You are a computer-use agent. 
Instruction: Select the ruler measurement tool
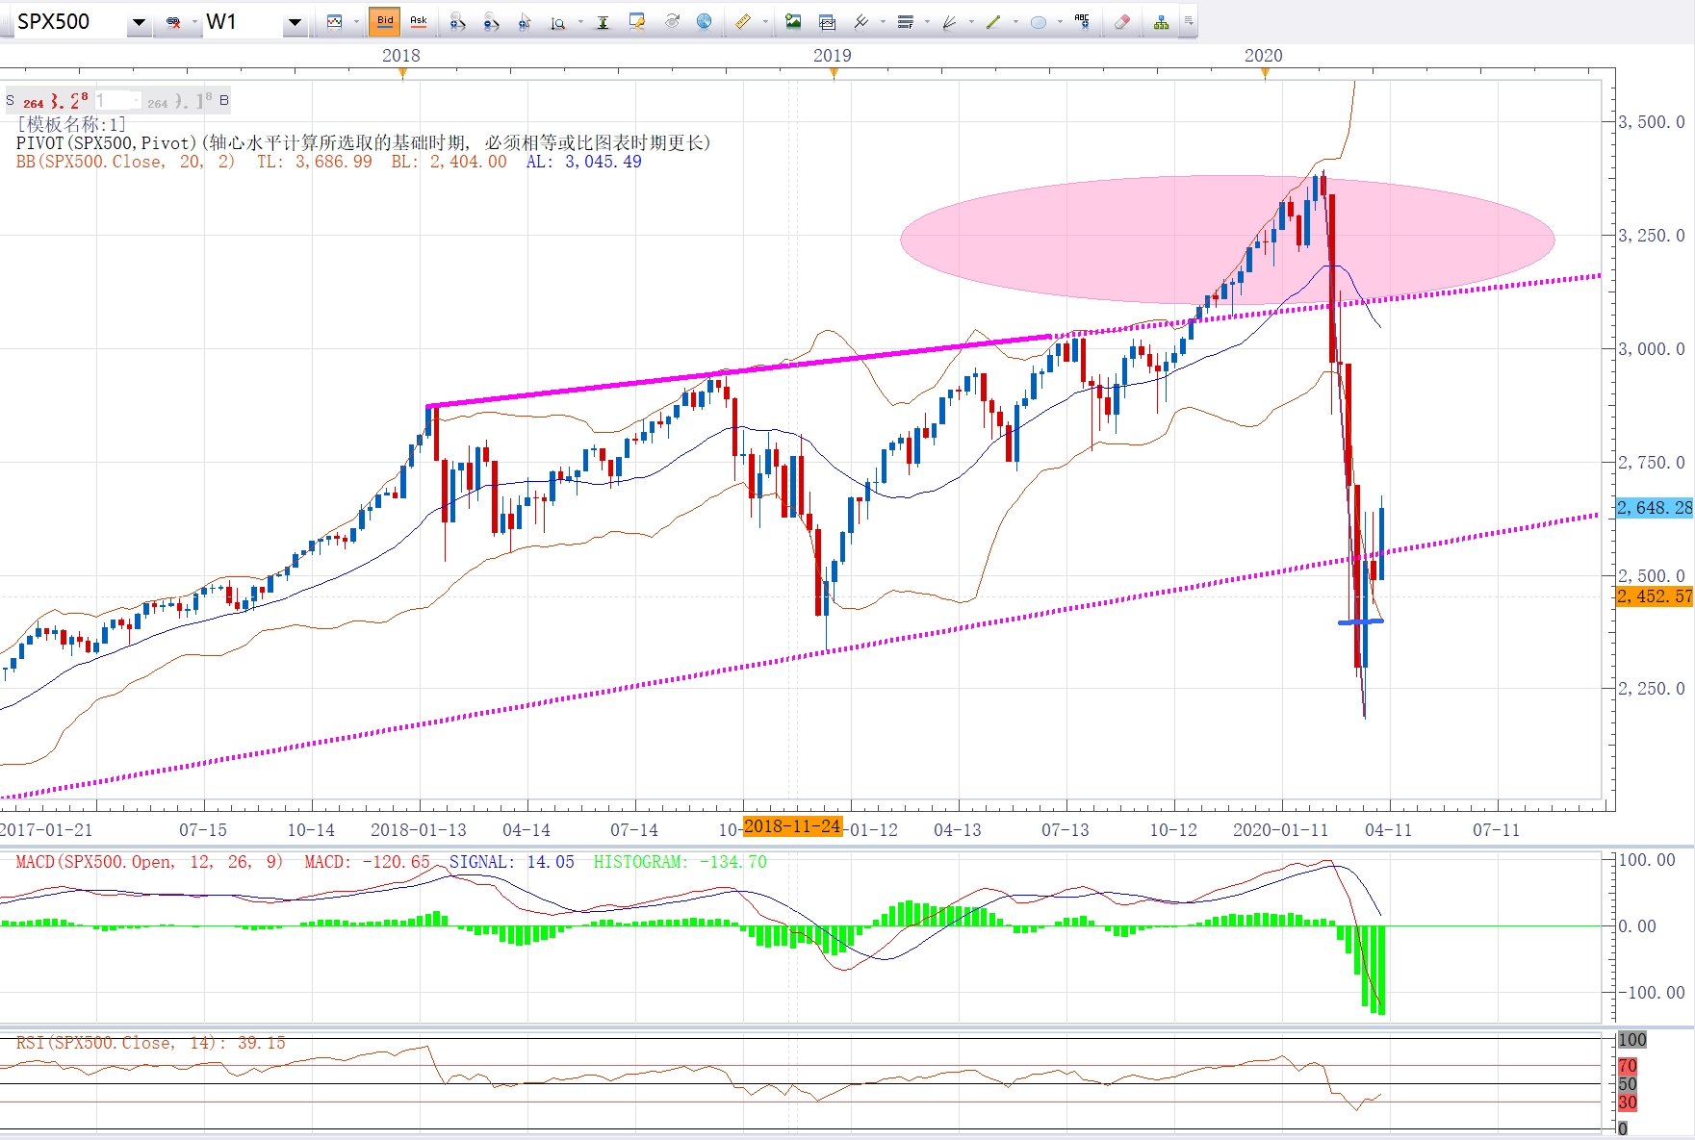(x=742, y=21)
